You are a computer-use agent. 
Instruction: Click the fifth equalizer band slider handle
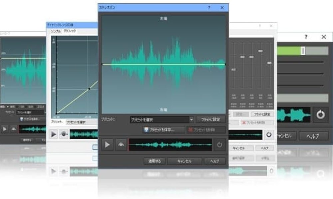point(269,63)
